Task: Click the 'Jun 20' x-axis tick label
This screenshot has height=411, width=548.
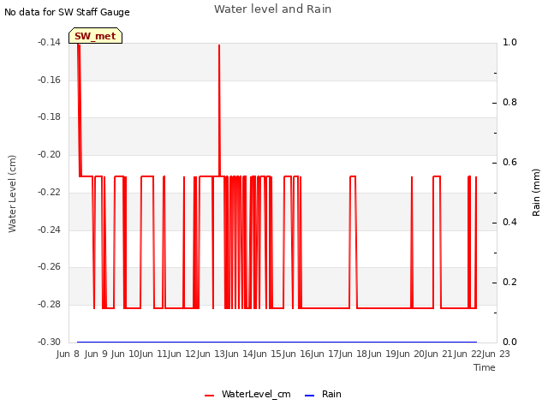Action: (x=411, y=354)
